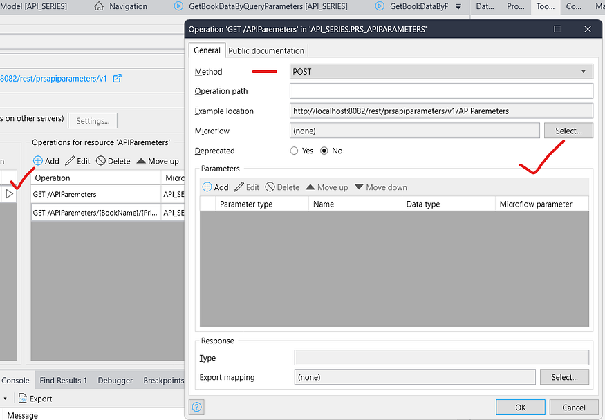Select Yes for Deprecated option
Viewport: 605px width, 420px height.
tap(295, 151)
